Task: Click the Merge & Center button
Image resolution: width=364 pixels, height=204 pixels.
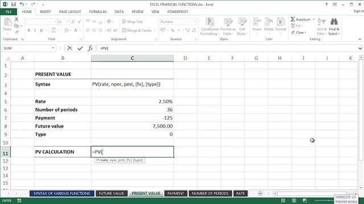Action: [x=137, y=30]
